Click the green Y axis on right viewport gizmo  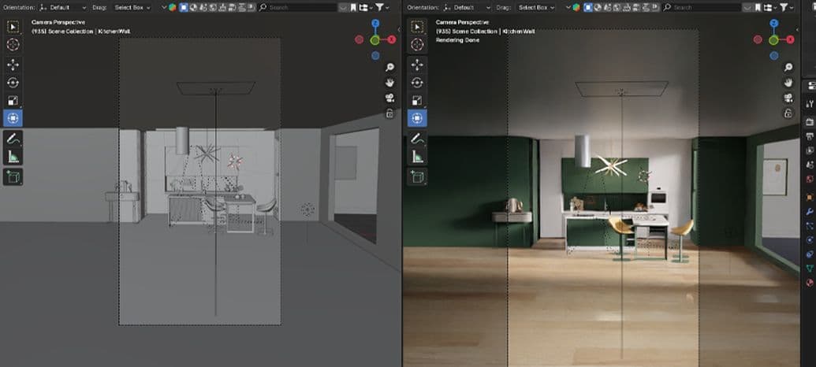point(774,40)
